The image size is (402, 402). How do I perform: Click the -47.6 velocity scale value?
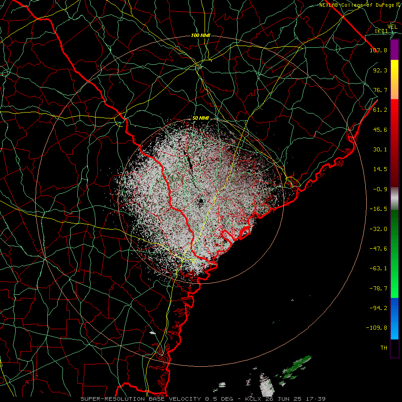coord(378,249)
